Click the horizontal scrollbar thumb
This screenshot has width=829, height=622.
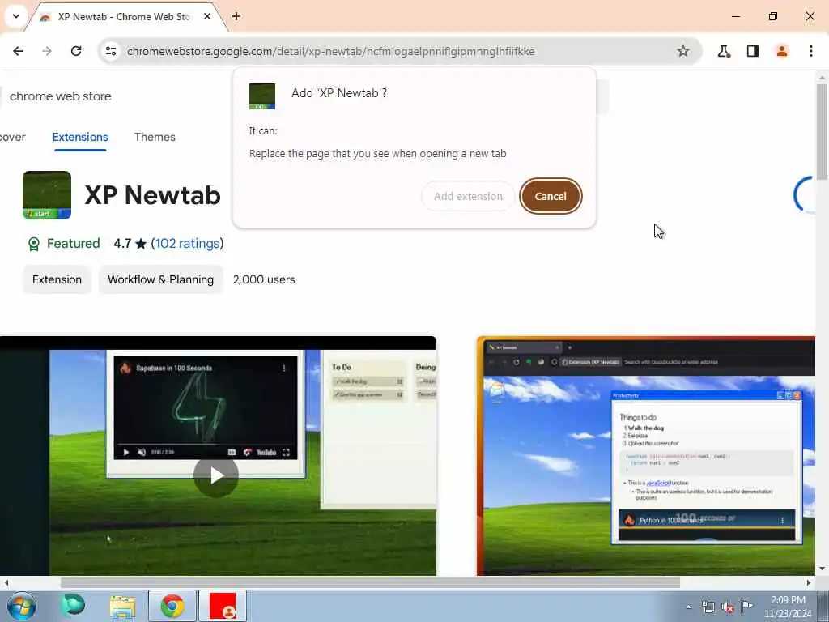point(369,582)
